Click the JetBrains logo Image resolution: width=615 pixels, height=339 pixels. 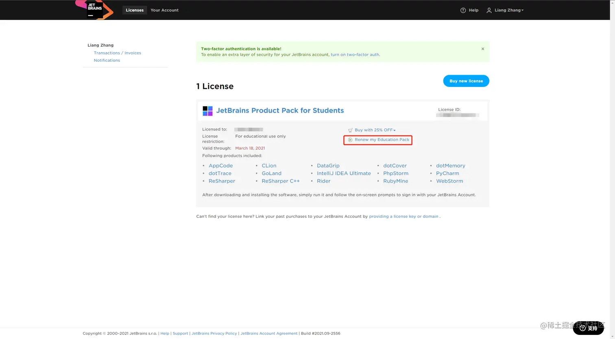click(x=94, y=10)
